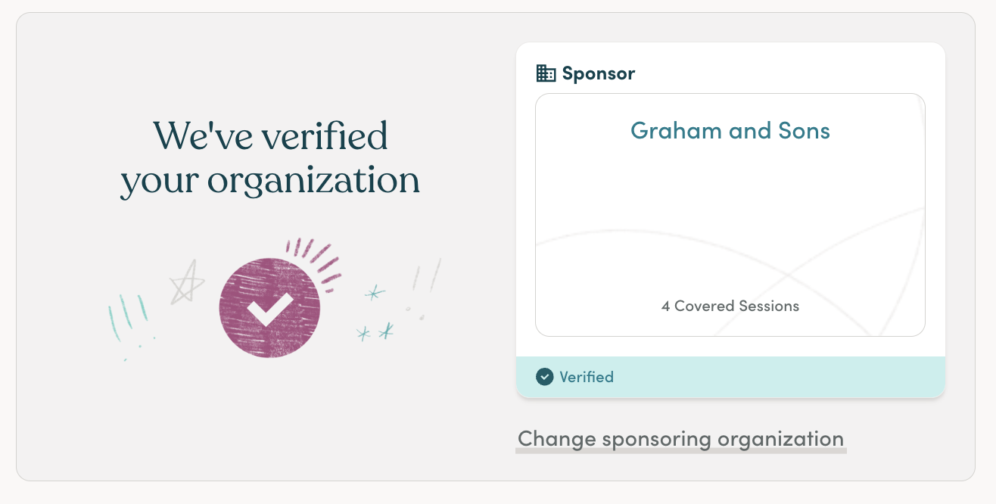
Task: Click the Sponsor building icon
Action: [546, 73]
